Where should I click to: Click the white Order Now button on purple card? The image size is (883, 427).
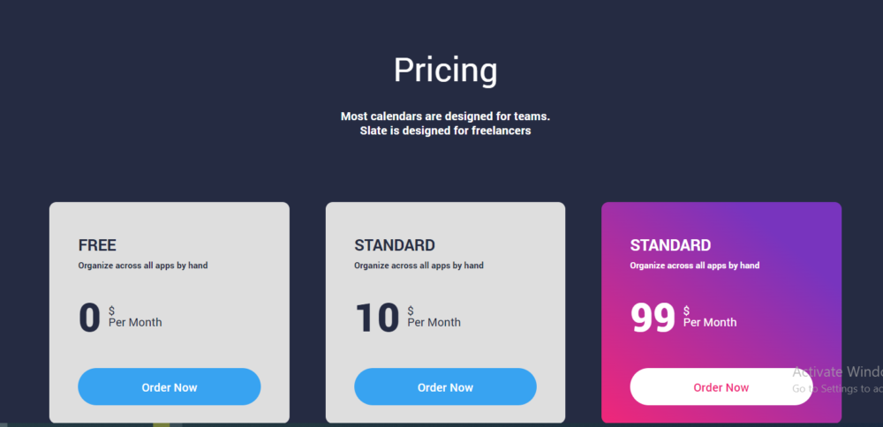pos(721,387)
